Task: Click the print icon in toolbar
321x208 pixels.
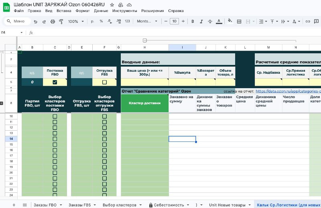Action: (x=52, y=21)
